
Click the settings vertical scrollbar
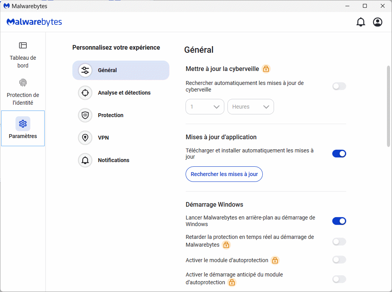[x=388, y=106]
